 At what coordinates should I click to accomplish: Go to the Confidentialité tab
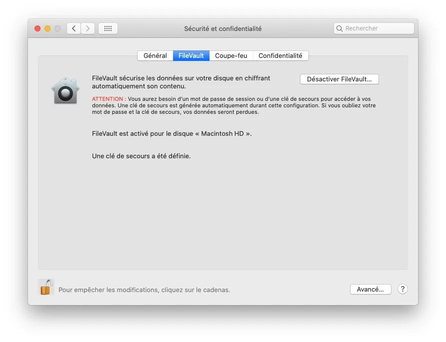280,56
